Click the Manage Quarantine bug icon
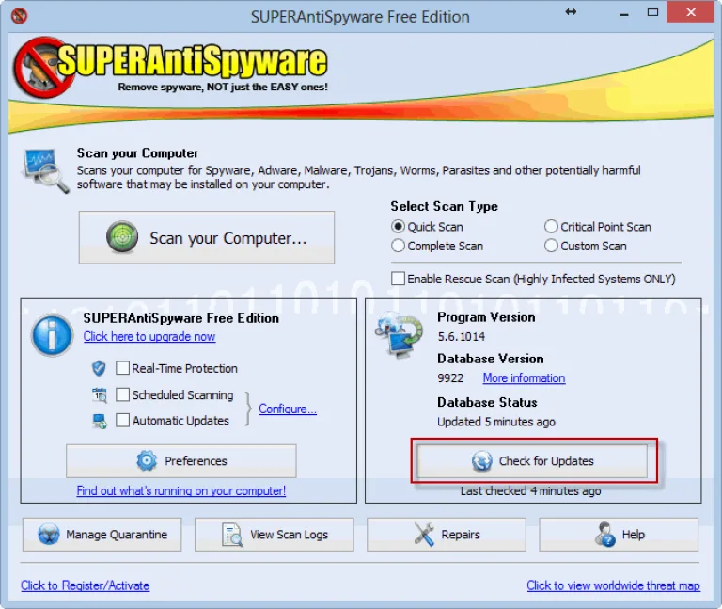 [48, 535]
